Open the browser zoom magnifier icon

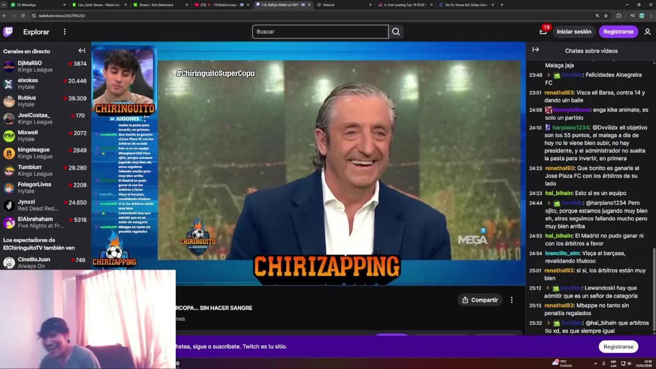(x=597, y=16)
